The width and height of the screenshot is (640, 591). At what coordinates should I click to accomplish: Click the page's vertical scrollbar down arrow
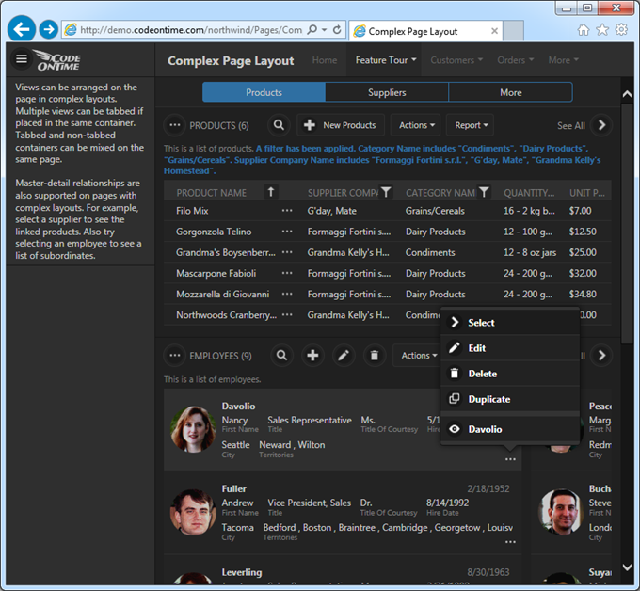(628, 567)
